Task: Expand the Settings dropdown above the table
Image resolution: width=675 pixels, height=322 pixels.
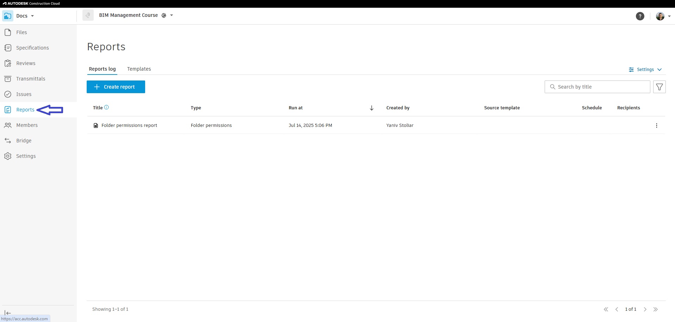Action: pos(645,70)
